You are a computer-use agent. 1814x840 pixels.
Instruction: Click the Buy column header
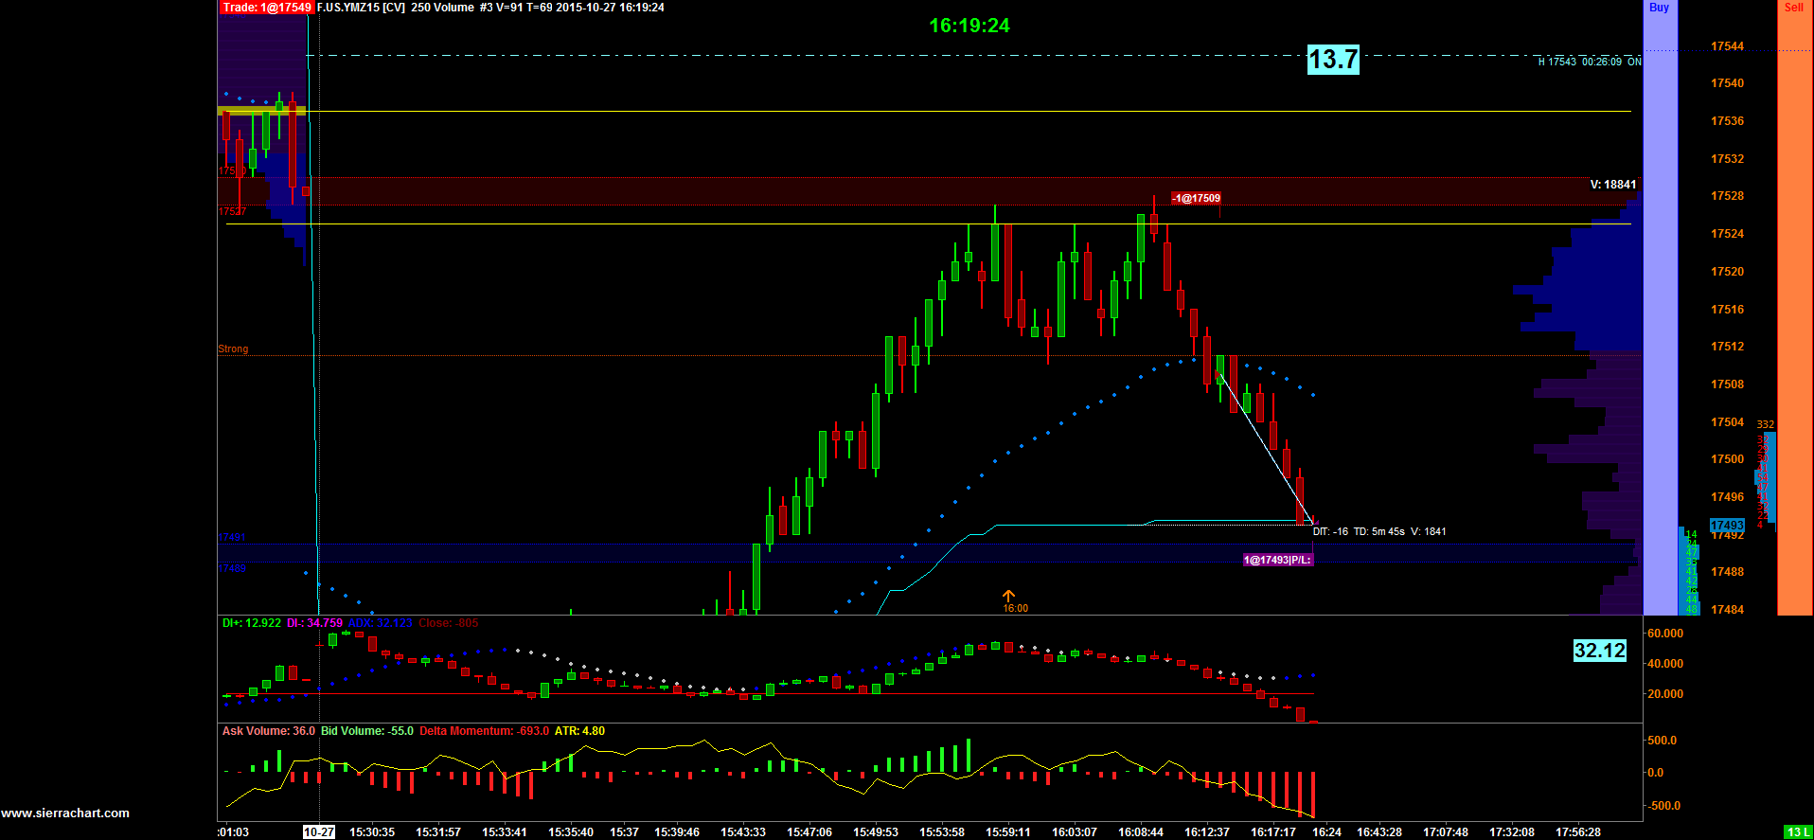(x=1659, y=8)
